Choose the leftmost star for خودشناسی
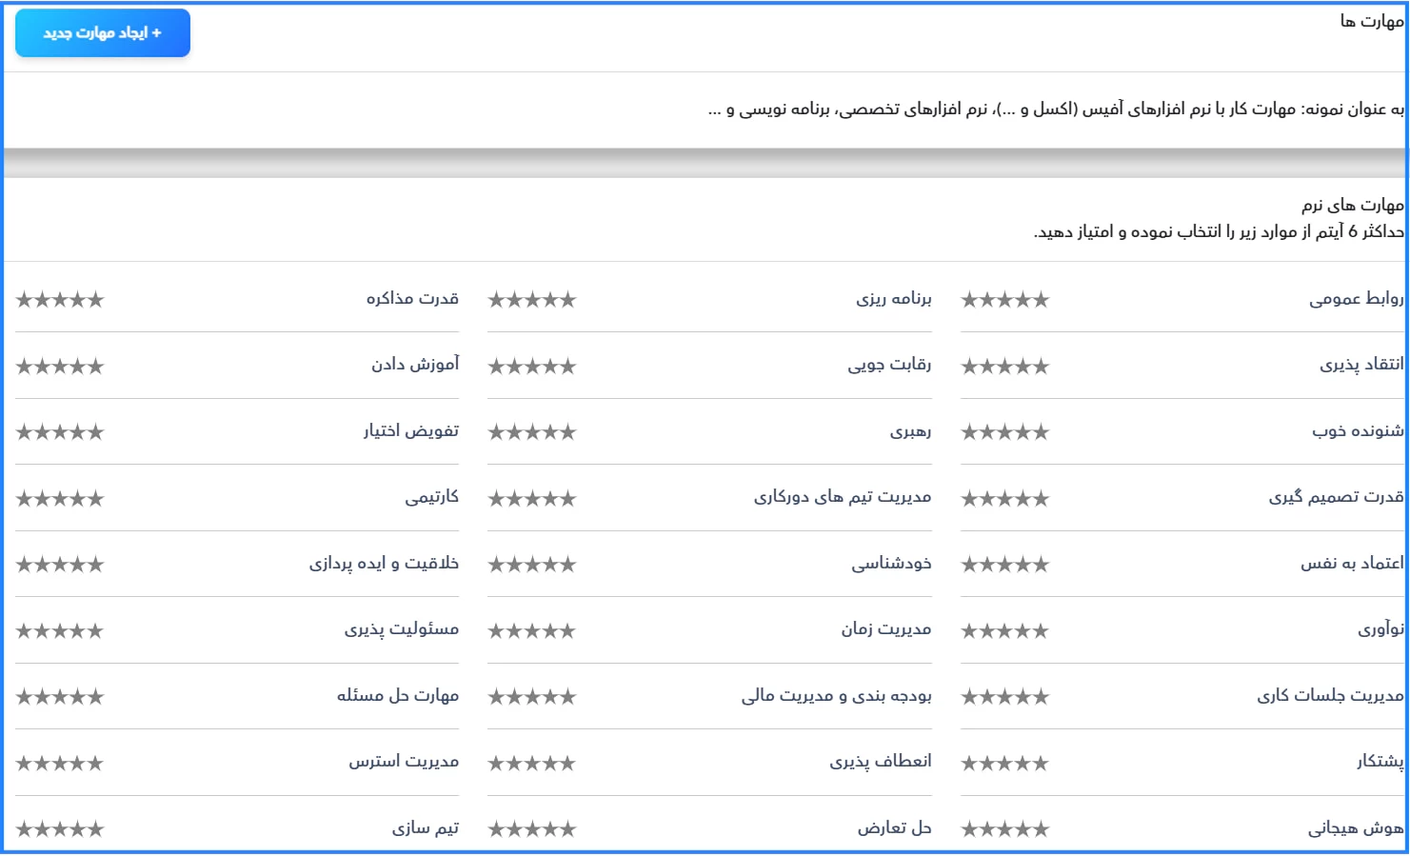 tap(496, 565)
